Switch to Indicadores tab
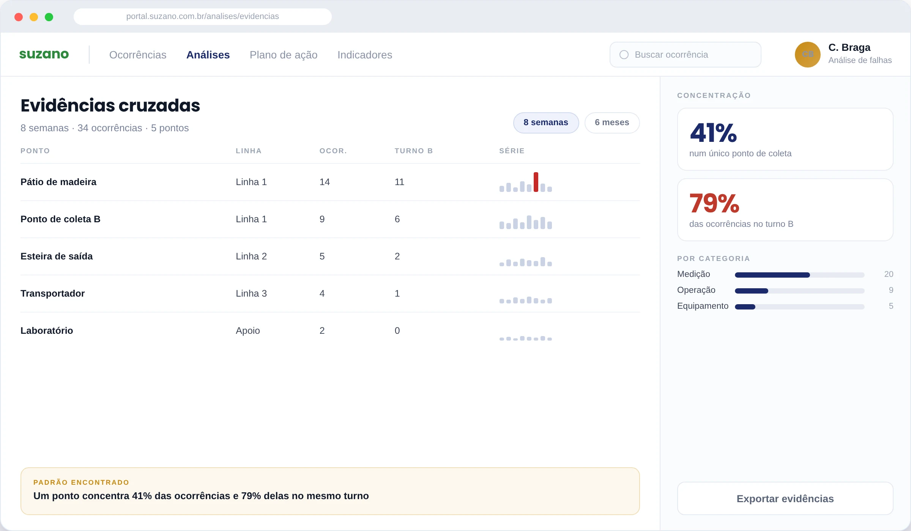This screenshot has width=911, height=531. click(365, 55)
